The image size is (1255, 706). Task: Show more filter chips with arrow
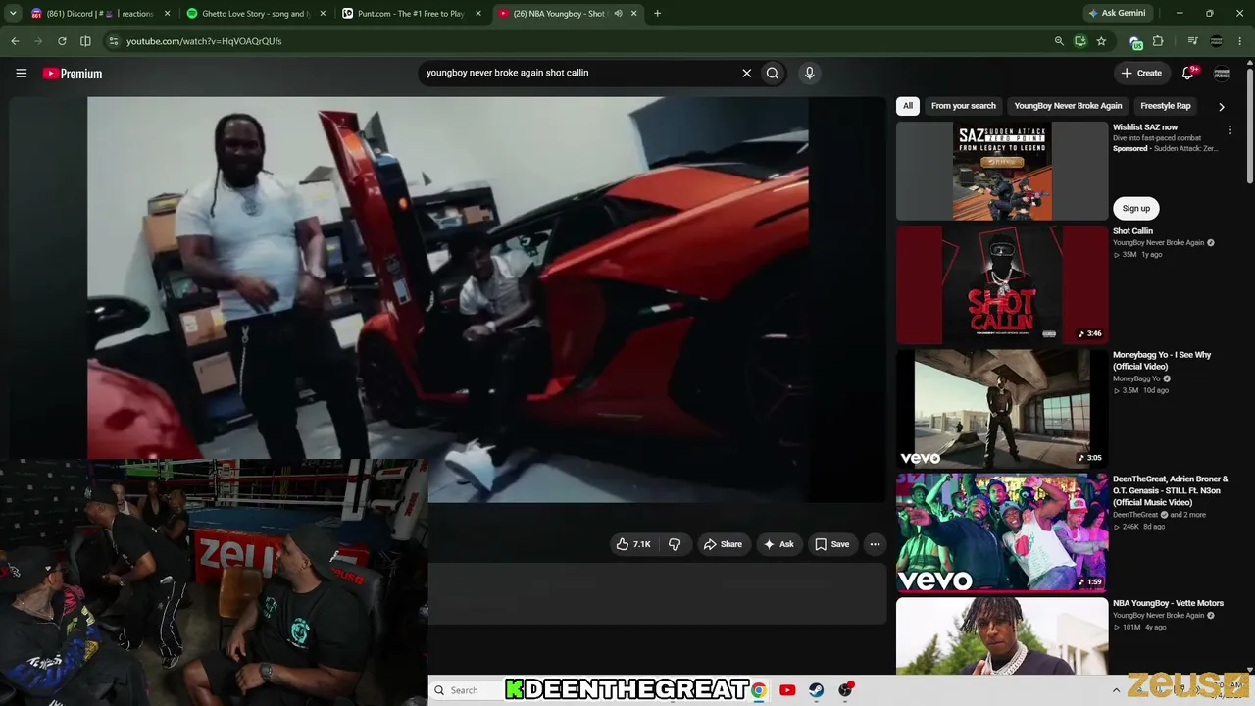pos(1221,106)
